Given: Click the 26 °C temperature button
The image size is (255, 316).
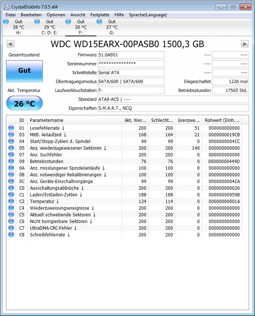Looking at the screenshot, I should tap(24, 103).
